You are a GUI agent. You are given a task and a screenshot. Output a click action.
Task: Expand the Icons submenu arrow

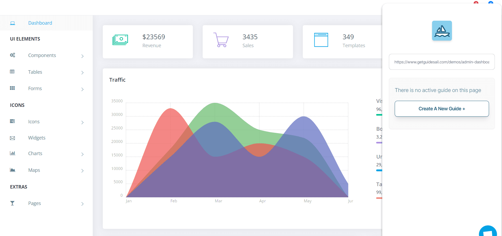click(x=82, y=122)
